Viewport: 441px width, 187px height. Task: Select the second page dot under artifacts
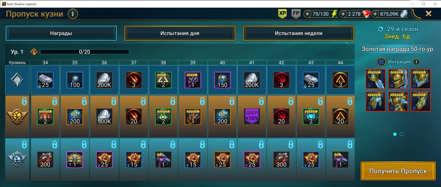[401, 134]
